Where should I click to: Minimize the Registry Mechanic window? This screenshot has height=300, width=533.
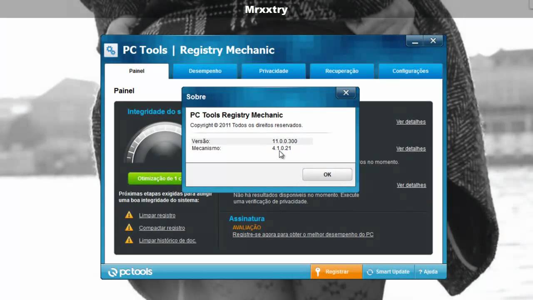(415, 41)
